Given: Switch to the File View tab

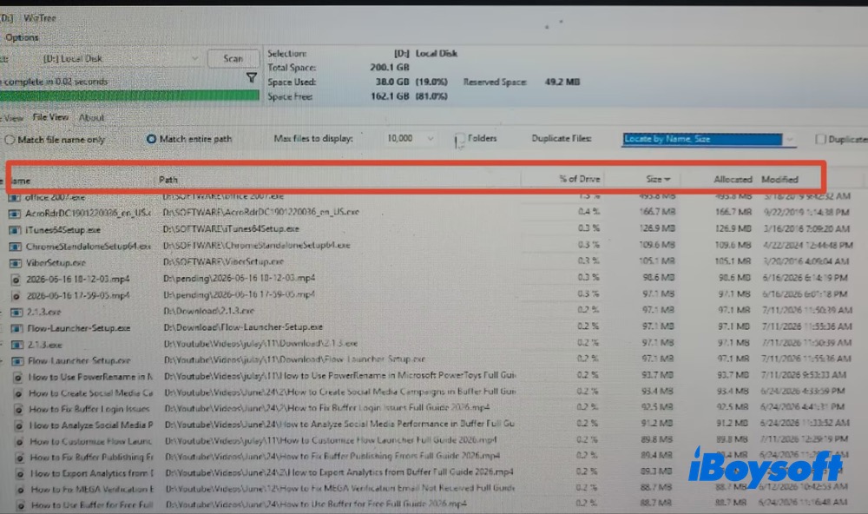Looking at the screenshot, I should tap(50, 117).
